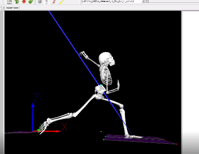The image size is (199, 154).
Task: Click the pink figure toolbar icon
Action: [x=54, y=2]
